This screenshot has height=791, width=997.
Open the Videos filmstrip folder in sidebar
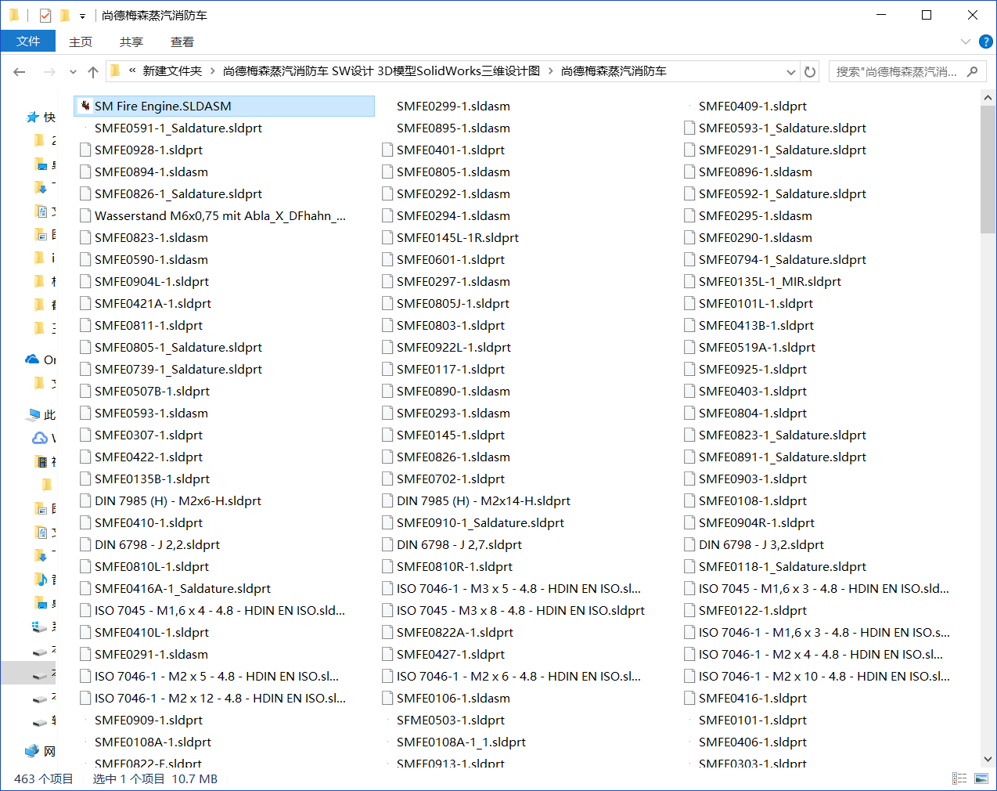pyautogui.click(x=41, y=461)
